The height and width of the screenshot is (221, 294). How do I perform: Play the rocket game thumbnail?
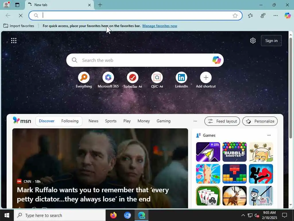click(208, 152)
